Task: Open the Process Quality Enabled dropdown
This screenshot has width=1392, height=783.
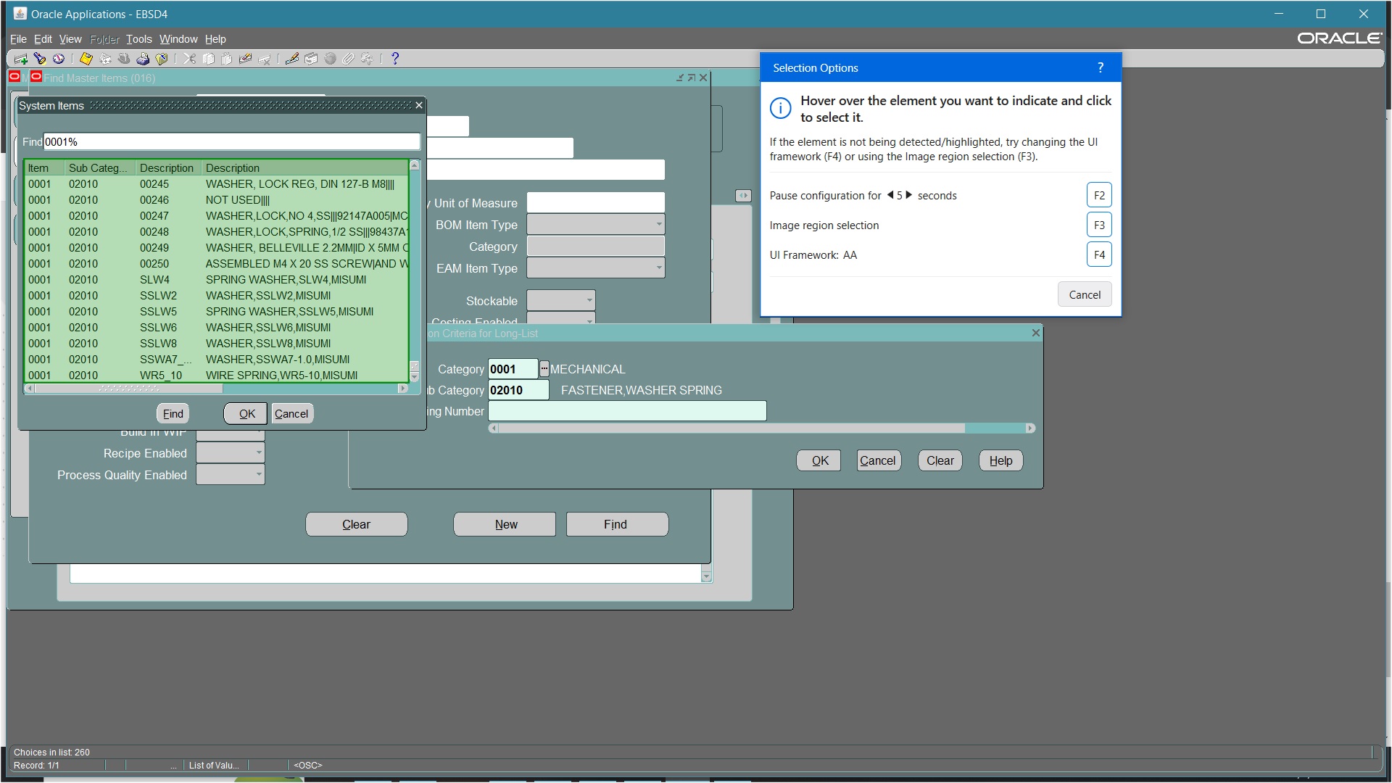Action: point(258,475)
